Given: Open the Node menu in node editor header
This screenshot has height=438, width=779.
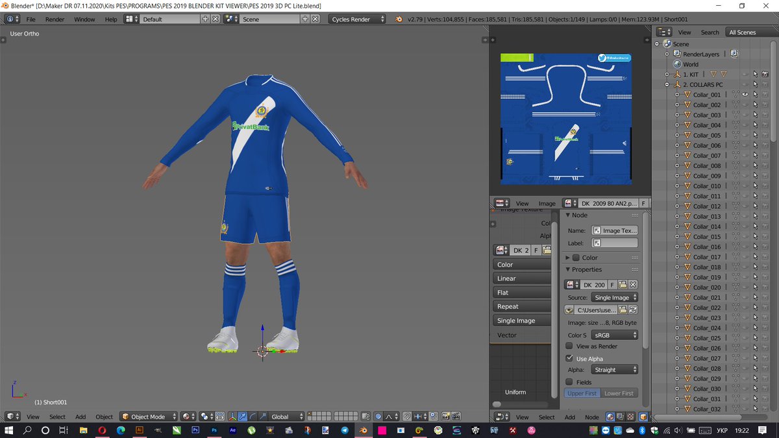Looking at the screenshot, I should (592, 417).
